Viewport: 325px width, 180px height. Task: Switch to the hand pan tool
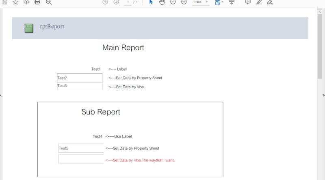click(162, 2)
